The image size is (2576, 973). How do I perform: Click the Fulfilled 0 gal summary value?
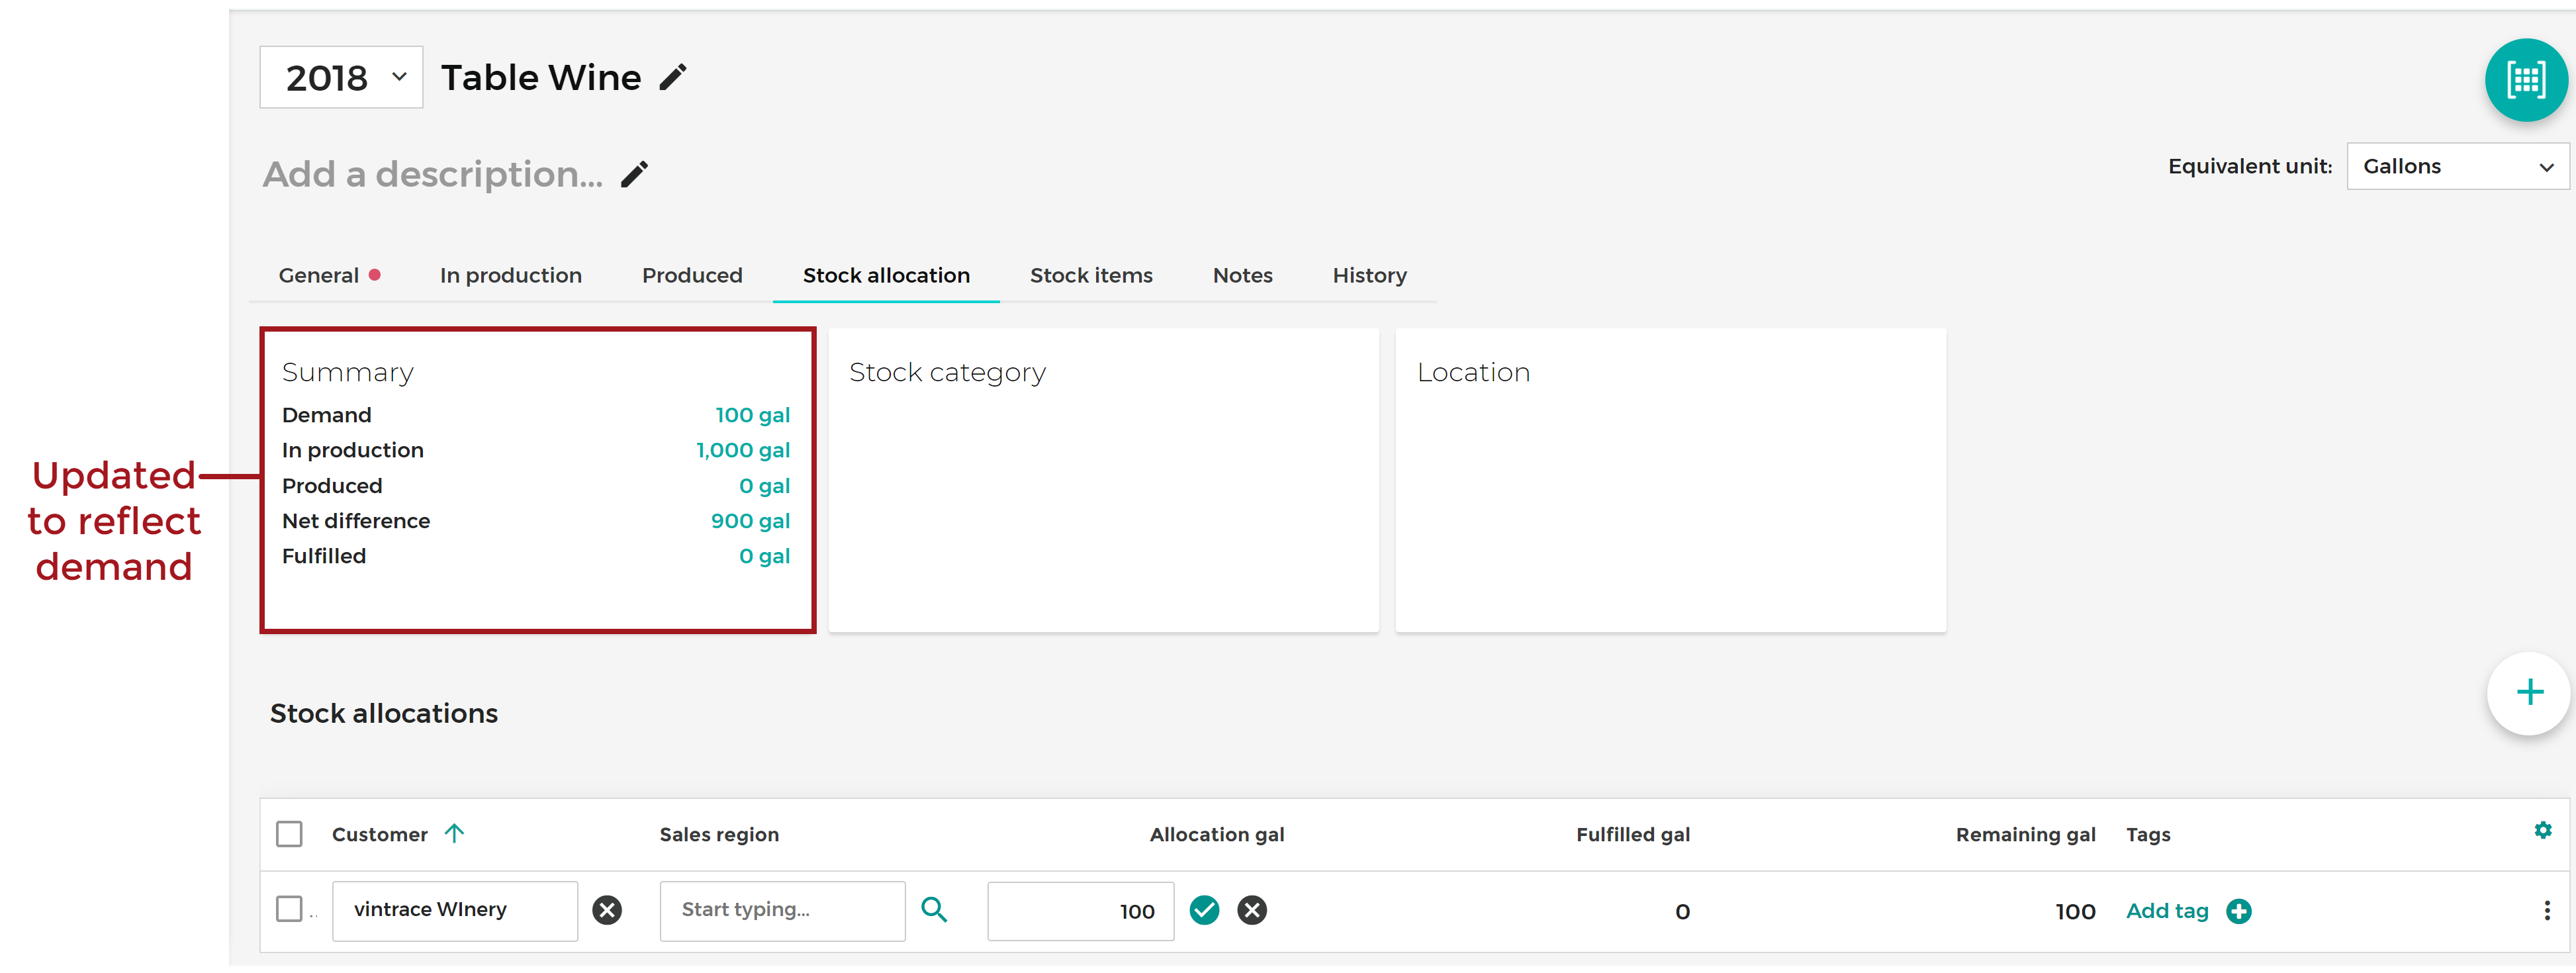coord(764,556)
